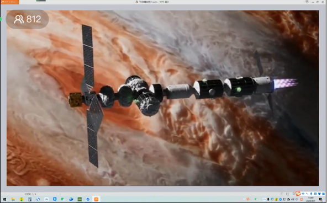Open the volume control in system tray

point(293,199)
